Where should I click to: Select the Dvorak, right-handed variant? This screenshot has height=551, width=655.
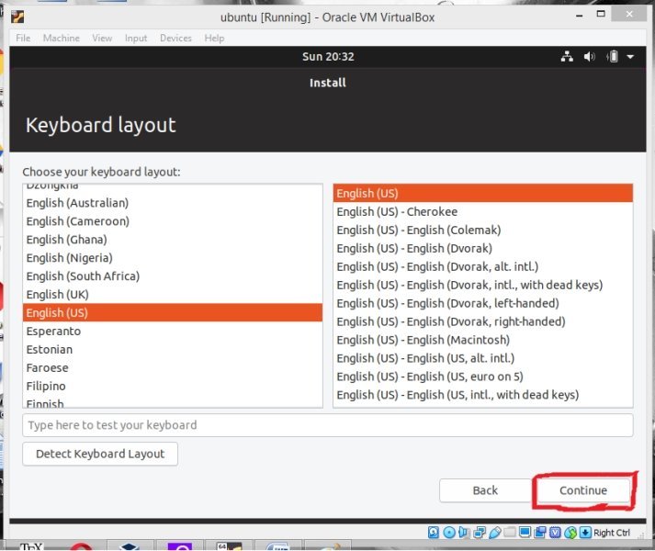pyautogui.click(x=483, y=321)
